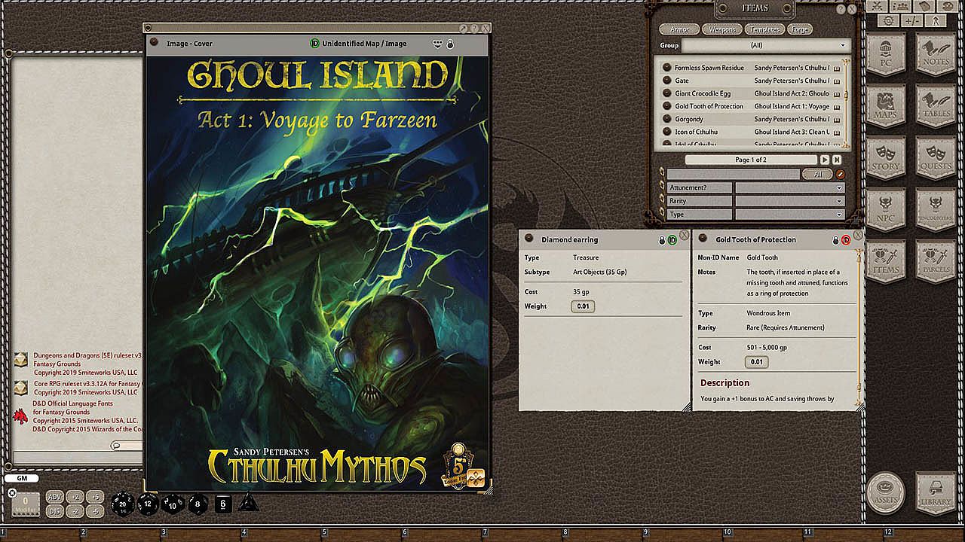Open the PC character sidebar button

[x=886, y=55]
